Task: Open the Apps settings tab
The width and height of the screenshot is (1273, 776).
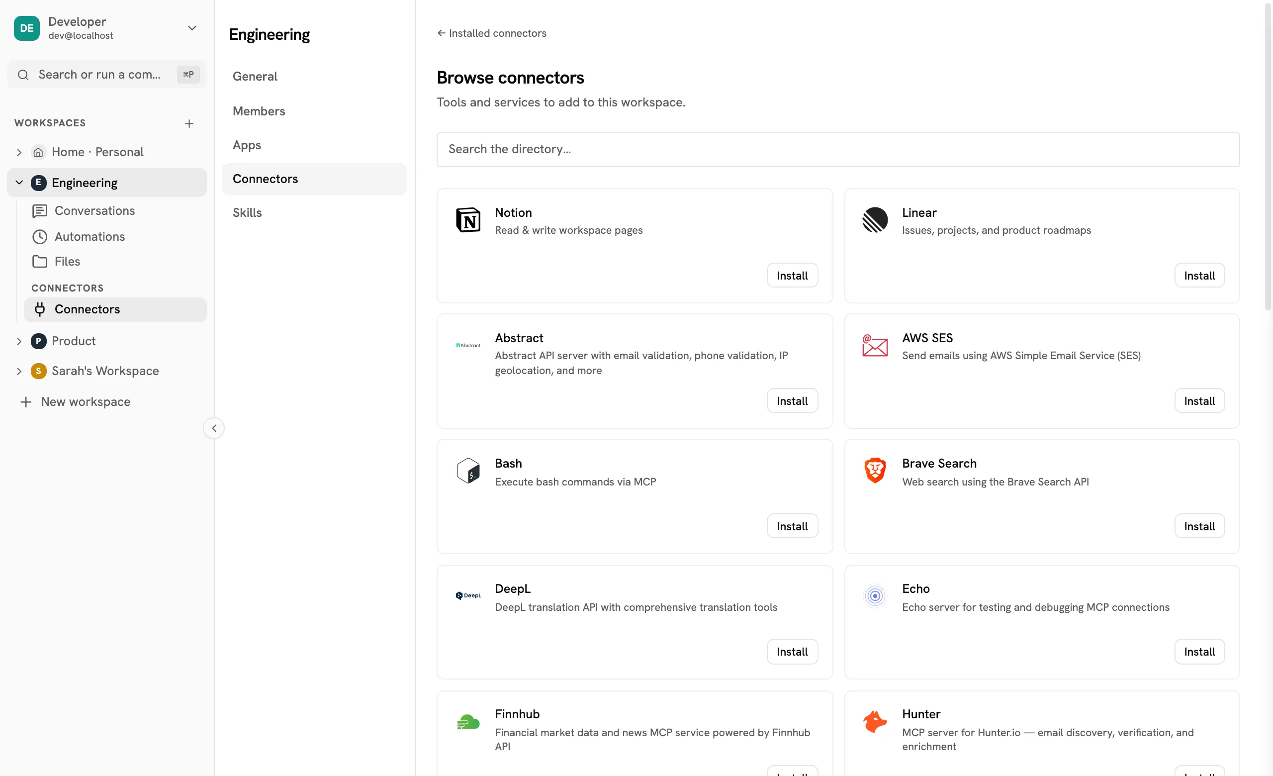Action: point(314,145)
